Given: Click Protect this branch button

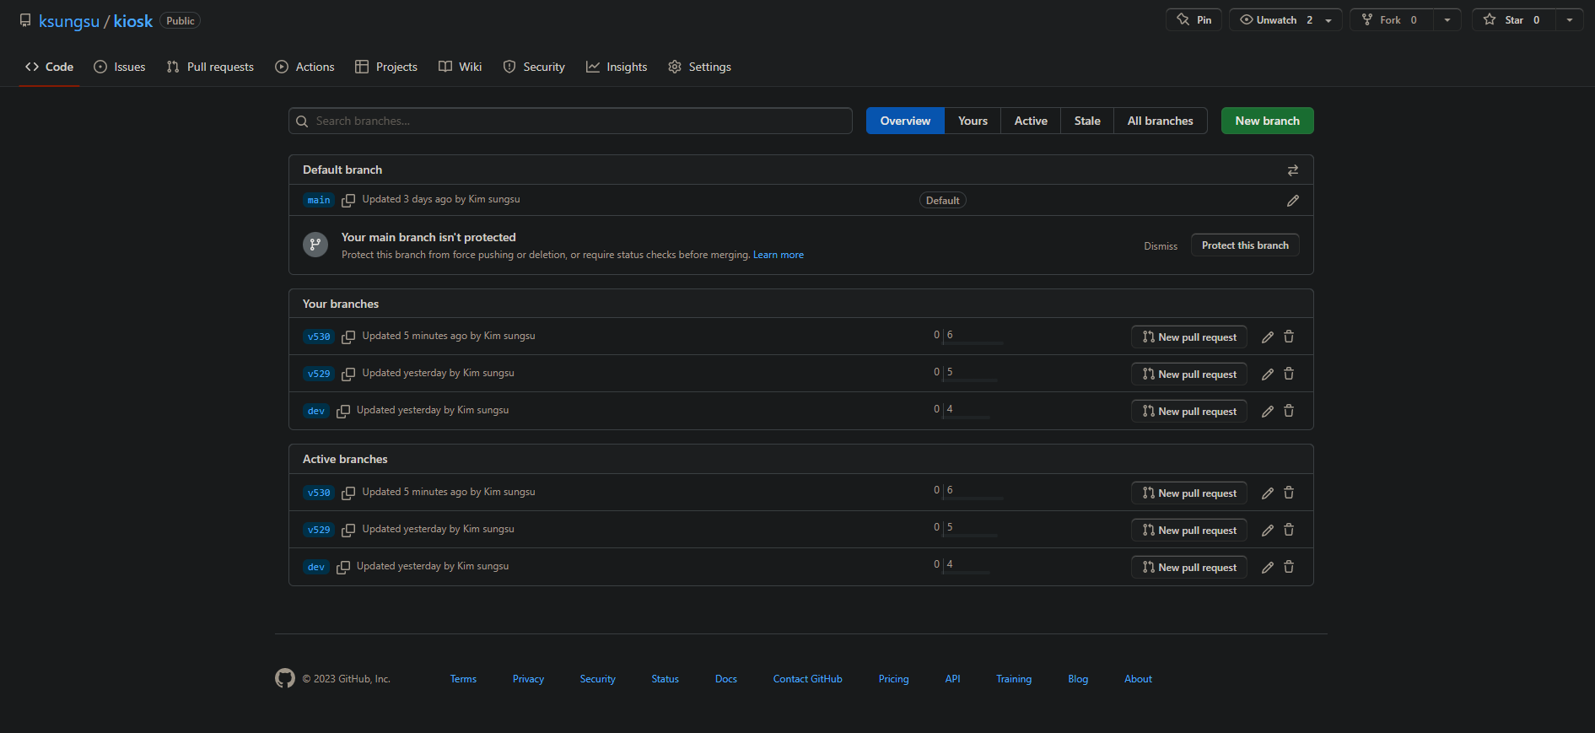Looking at the screenshot, I should pos(1245,245).
